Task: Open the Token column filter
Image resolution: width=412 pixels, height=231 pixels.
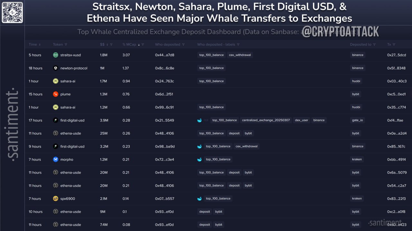Action: click(66, 44)
